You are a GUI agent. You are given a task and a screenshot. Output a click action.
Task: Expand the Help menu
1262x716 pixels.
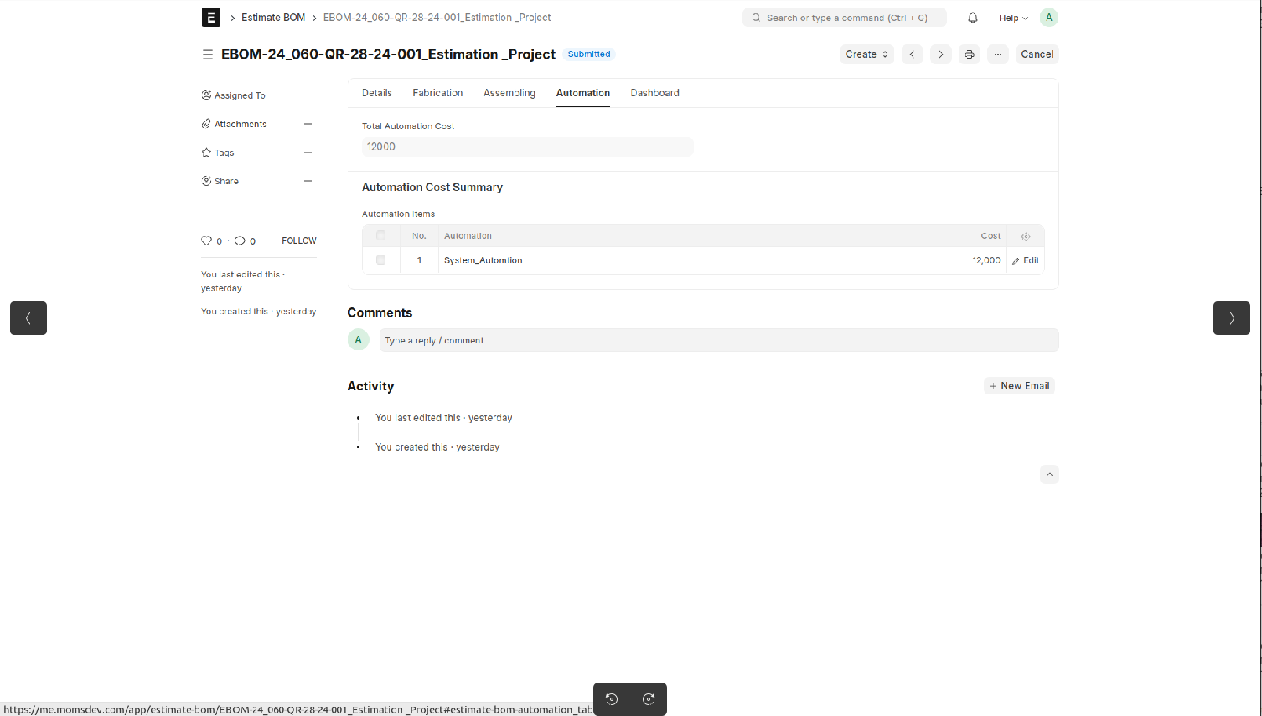click(x=1013, y=18)
